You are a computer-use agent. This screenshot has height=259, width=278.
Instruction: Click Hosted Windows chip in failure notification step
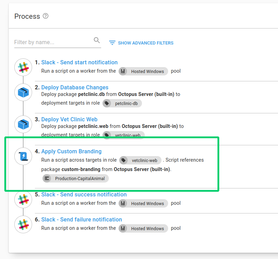pos(143,229)
